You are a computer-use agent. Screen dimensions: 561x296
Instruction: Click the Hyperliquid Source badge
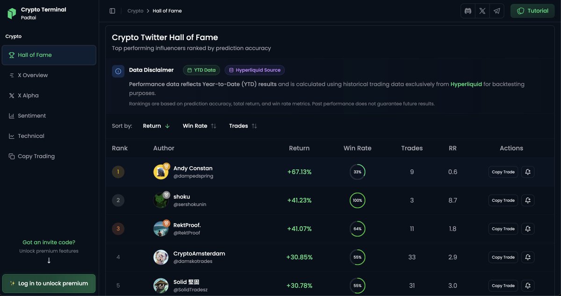[254, 70]
